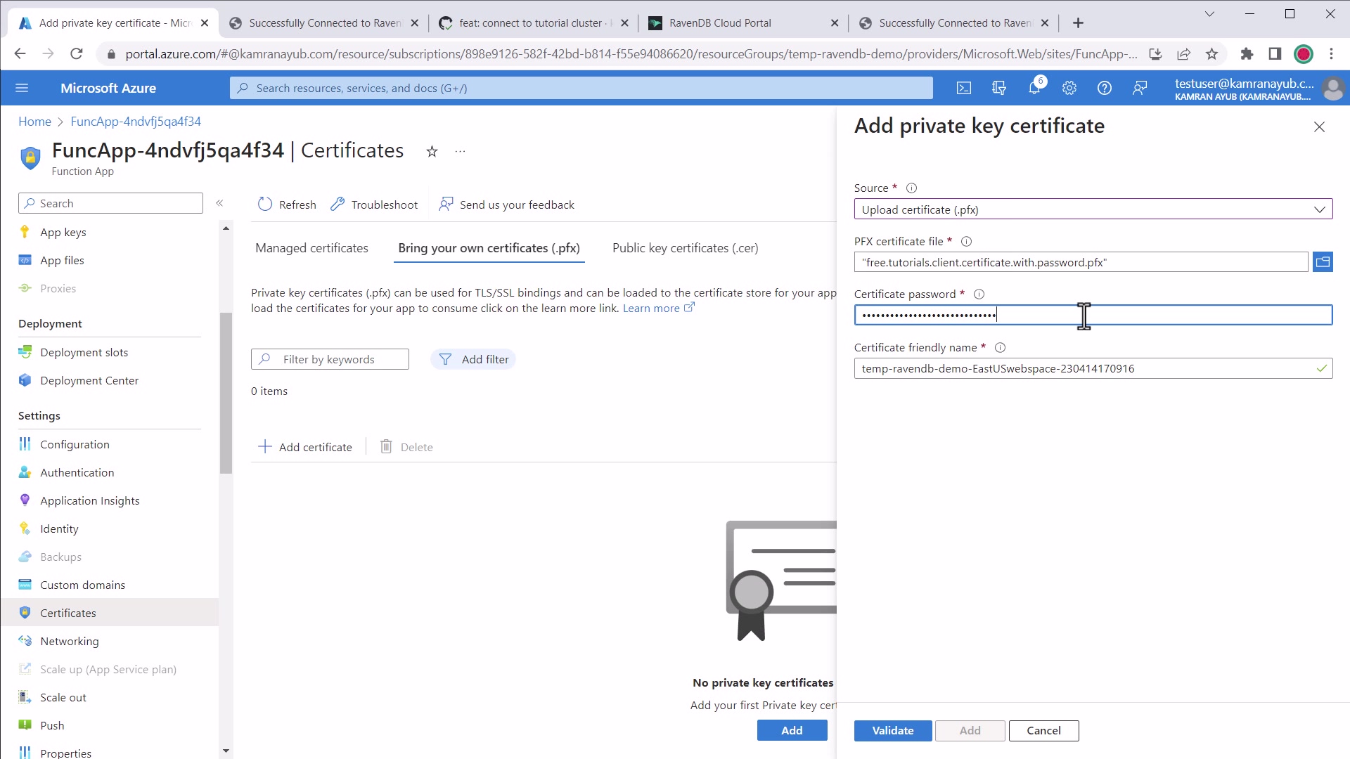Click Troubleshoot in the command bar
This screenshot has height=759, width=1350.
pyautogui.click(x=374, y=205)
